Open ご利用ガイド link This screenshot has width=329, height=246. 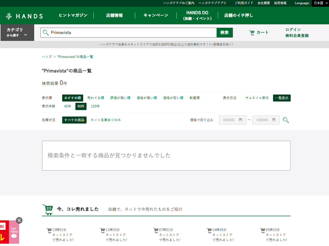[x=244, y=3]
